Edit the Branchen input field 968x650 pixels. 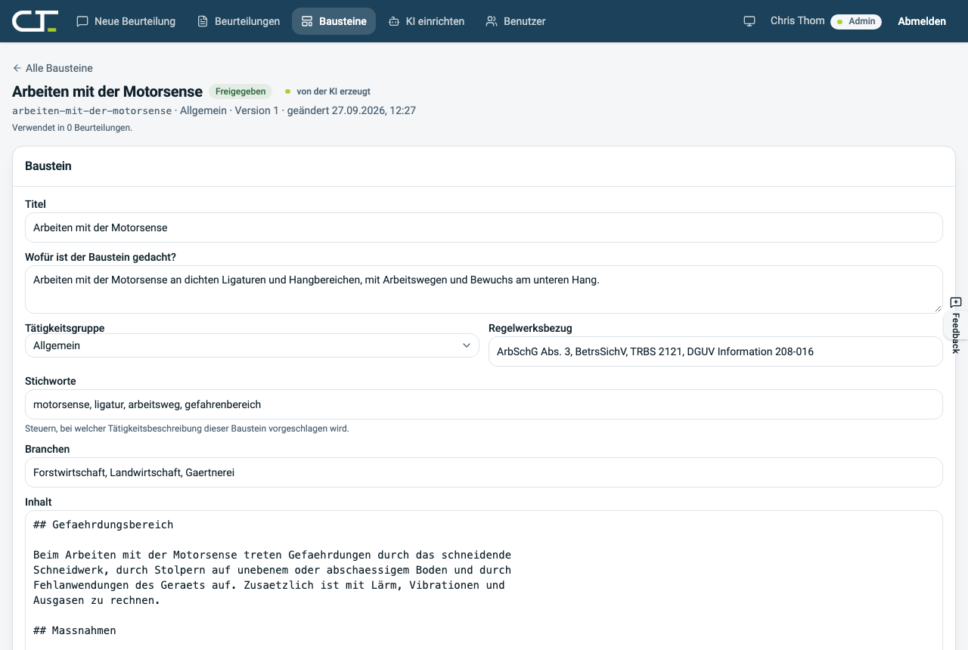pos(484,472)
